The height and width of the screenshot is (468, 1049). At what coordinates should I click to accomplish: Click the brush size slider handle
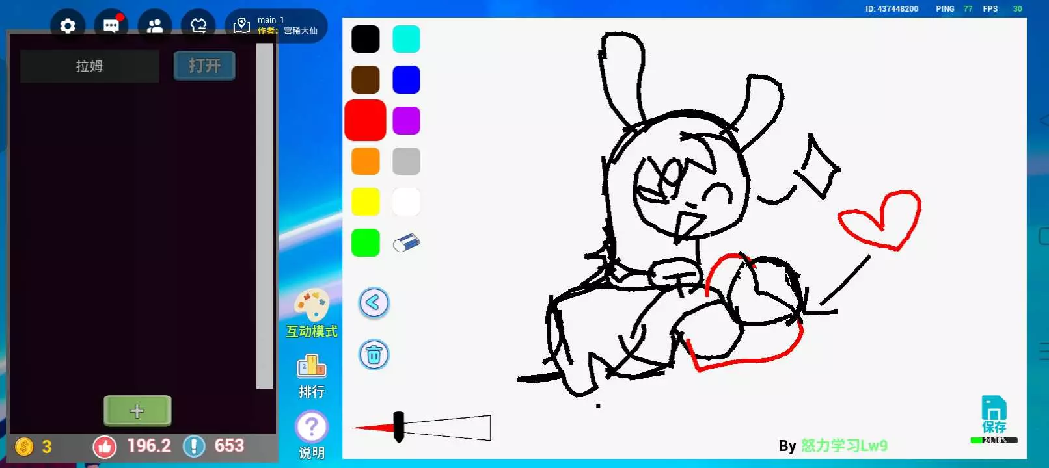coord(399,427)
